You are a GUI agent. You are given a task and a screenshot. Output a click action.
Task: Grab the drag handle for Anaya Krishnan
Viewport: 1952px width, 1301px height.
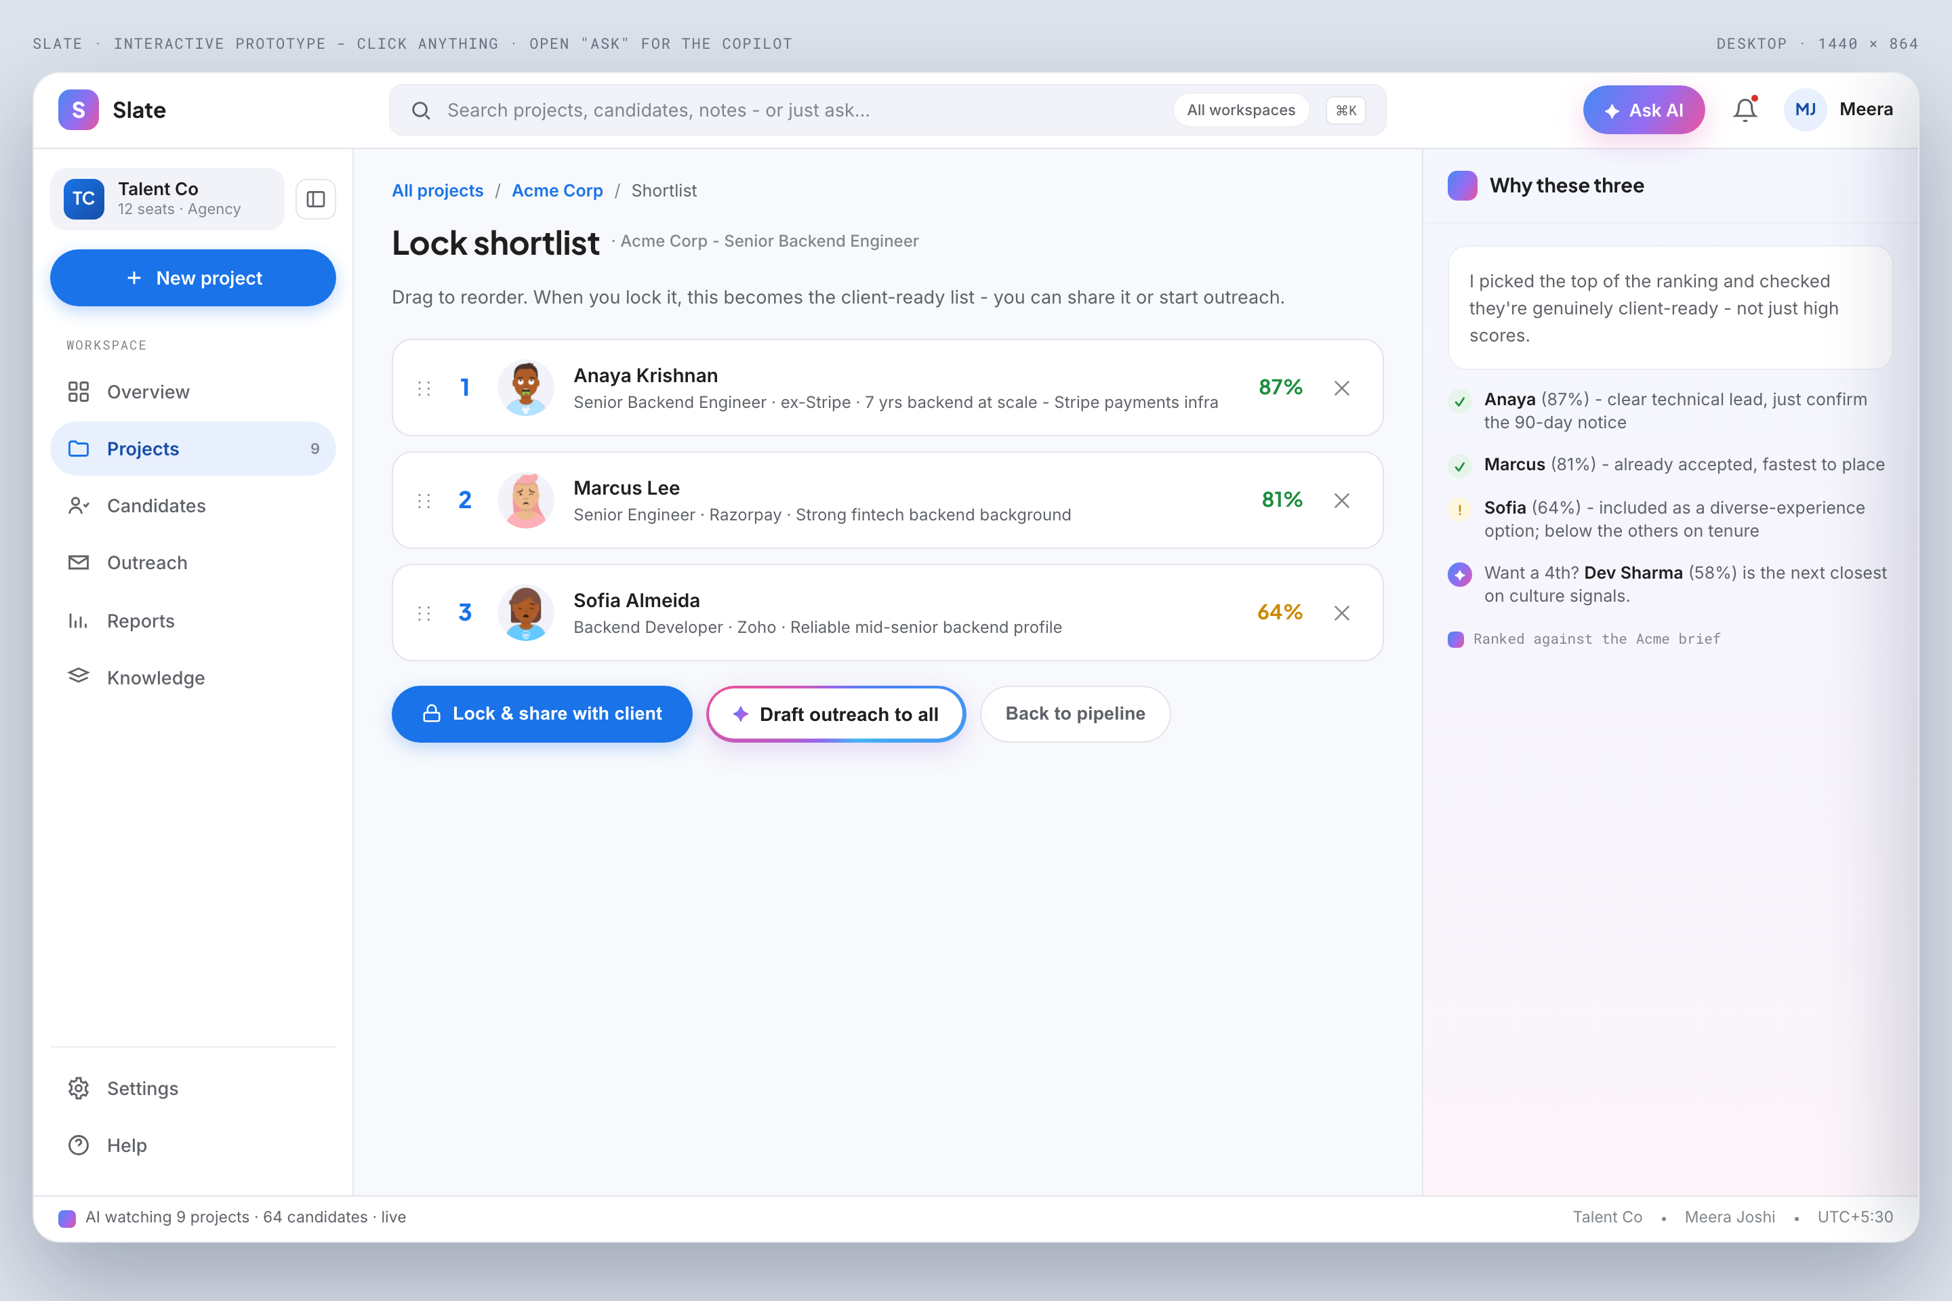coord(423,388)
